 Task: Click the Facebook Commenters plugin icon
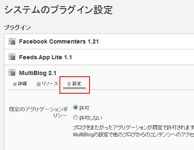(x=12, y=41)
